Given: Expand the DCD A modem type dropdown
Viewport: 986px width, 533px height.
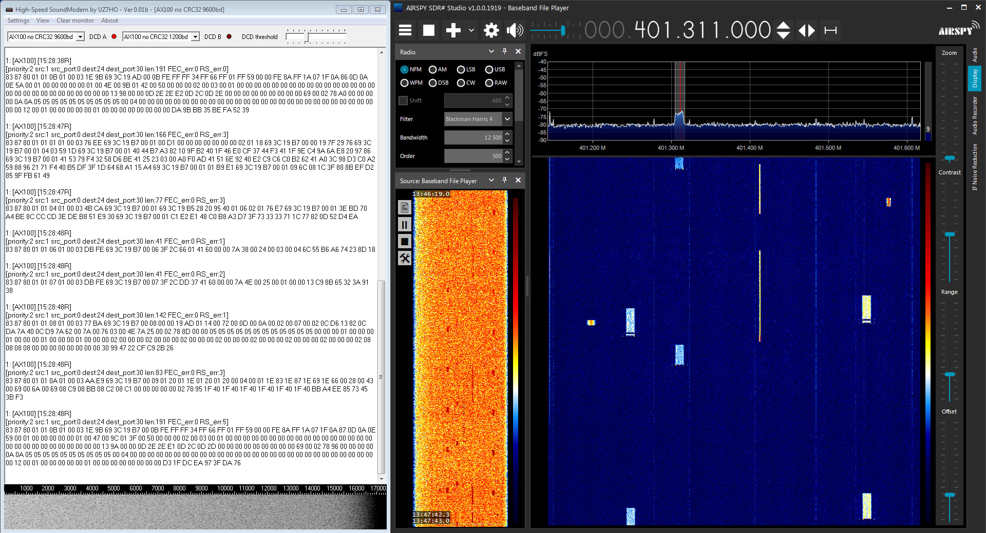Looking at the screenshot, I should pos(80,37).
